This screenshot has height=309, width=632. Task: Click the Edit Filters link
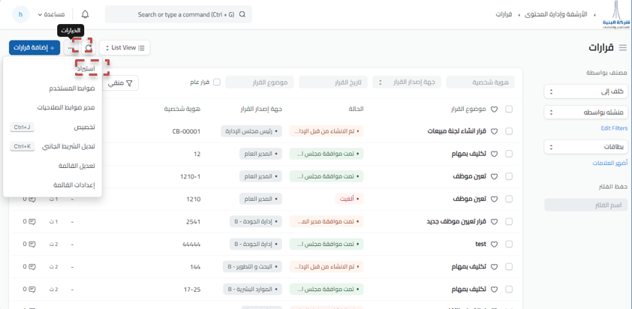614,128
